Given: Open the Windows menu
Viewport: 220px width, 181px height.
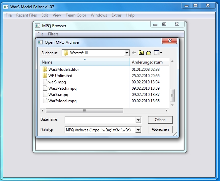Looking at the screenshot, I should (99, 15).
